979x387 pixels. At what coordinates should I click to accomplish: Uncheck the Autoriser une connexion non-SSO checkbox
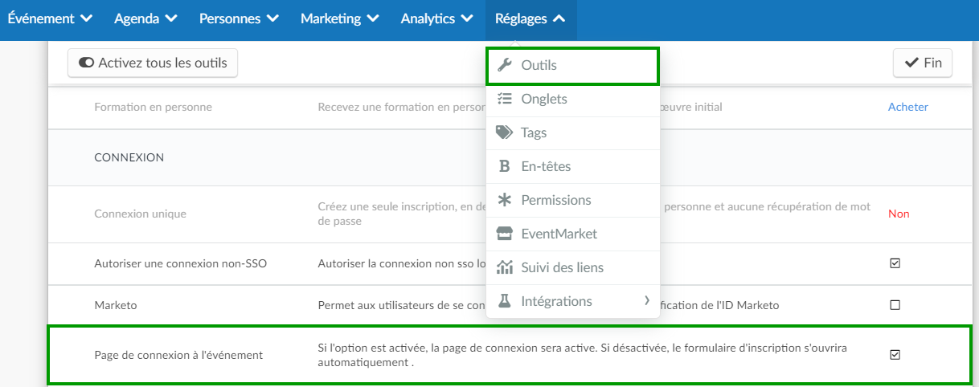pos(895,263)
